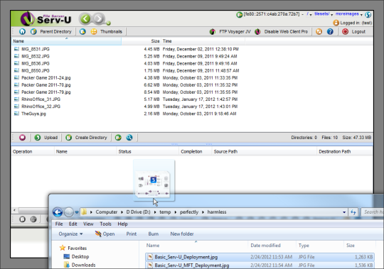Screen dimensions: 384x269
Task: Open the root slash path dropdown
Action: pyautogui.click(x=311, y=15)
